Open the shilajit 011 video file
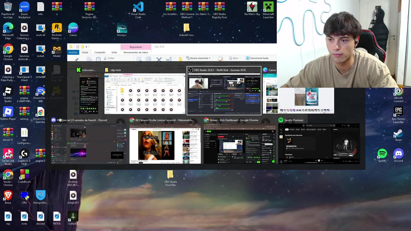The image size is (411, 231). tap(73, 197)
